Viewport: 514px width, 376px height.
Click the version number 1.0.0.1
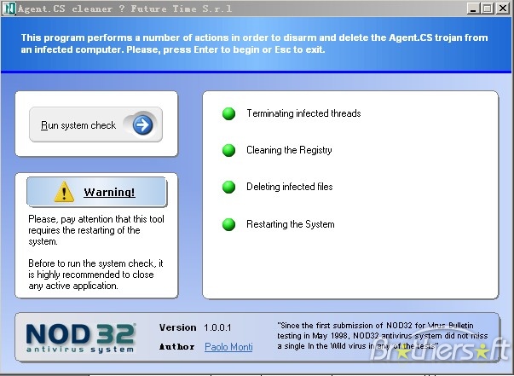click(x=217, y=327)
